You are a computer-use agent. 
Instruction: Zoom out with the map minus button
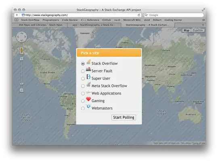click(x=21, y=90)
